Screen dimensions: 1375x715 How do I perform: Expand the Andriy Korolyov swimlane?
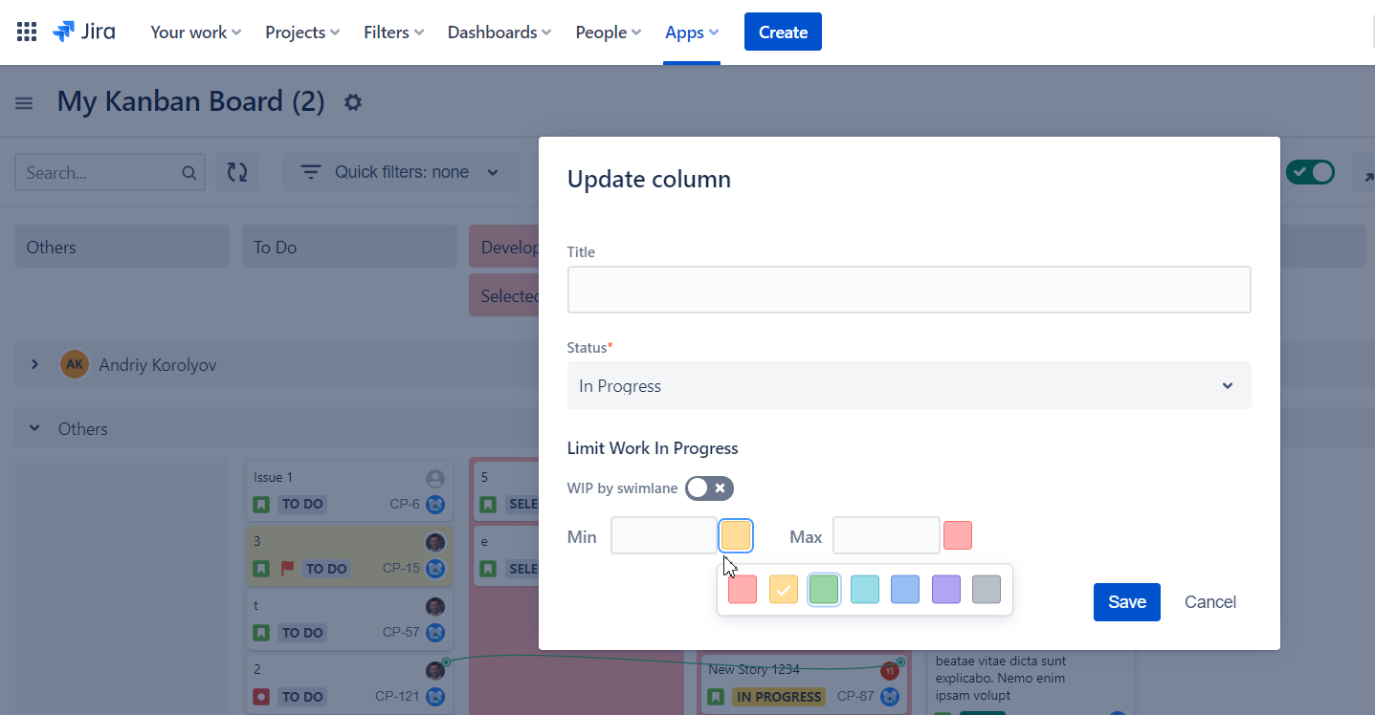tap(34, 364)
